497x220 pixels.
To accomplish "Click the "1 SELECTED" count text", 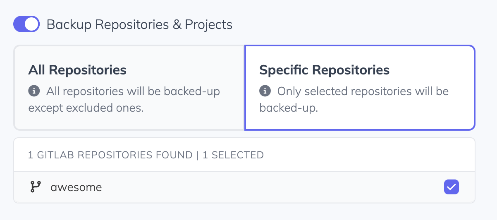I will click(233, 155).
